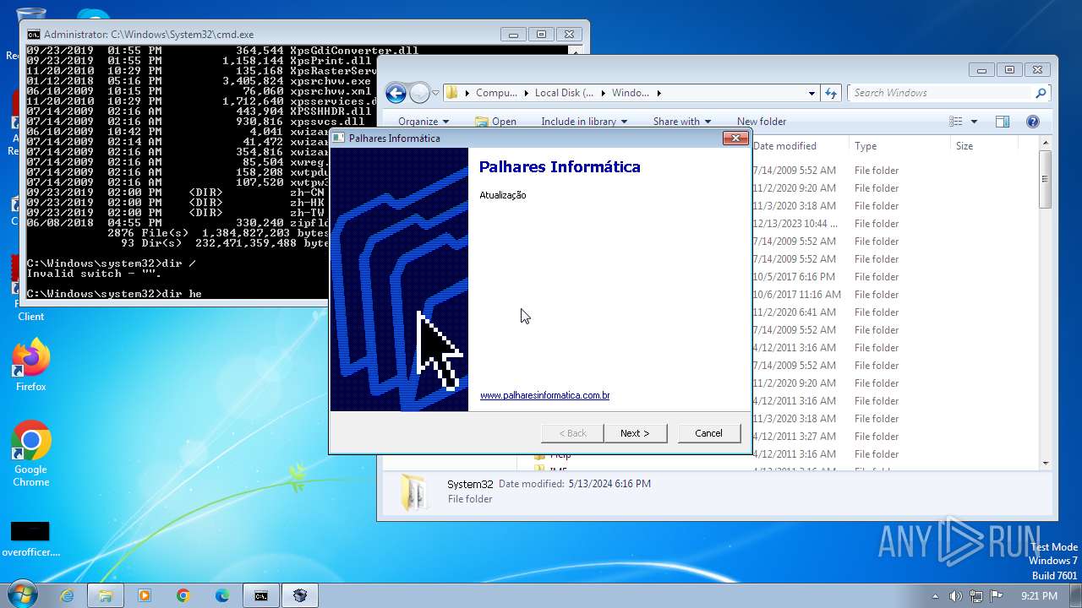This screenshot has height=608, width=1082.
Task: Open the Firefox desktop shortcut
Action: tap(31, 366)
